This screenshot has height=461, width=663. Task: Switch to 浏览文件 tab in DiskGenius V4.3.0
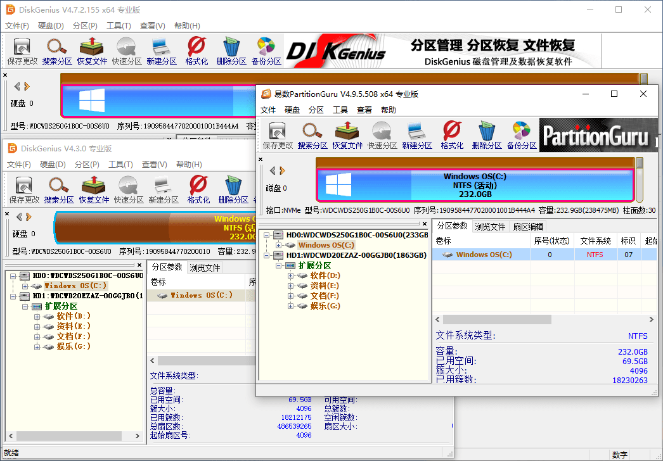205,267
